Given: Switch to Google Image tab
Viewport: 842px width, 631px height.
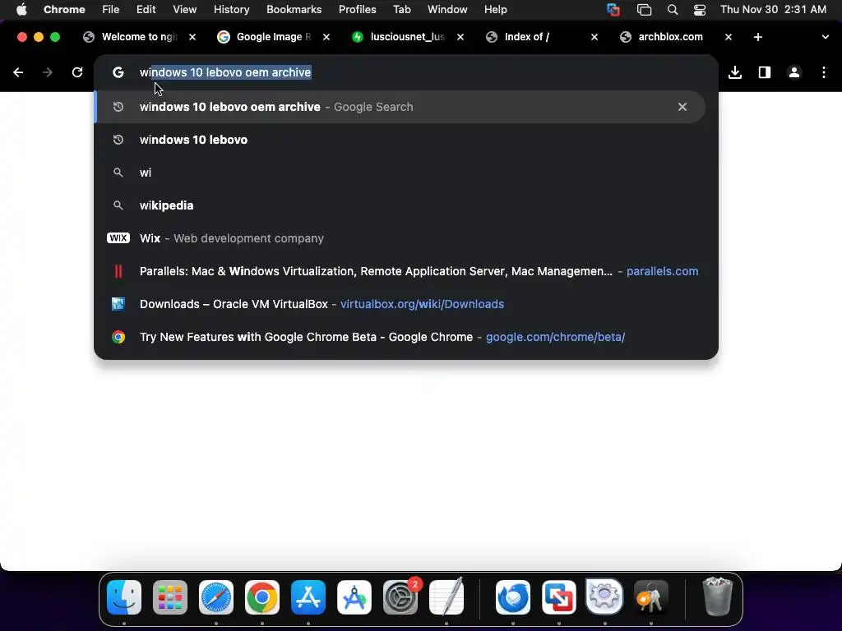Looking at the screenshot, I should [x=274, y=37].
